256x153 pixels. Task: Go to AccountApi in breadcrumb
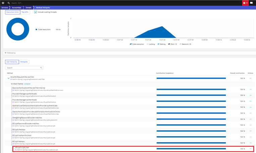[17, 7]
